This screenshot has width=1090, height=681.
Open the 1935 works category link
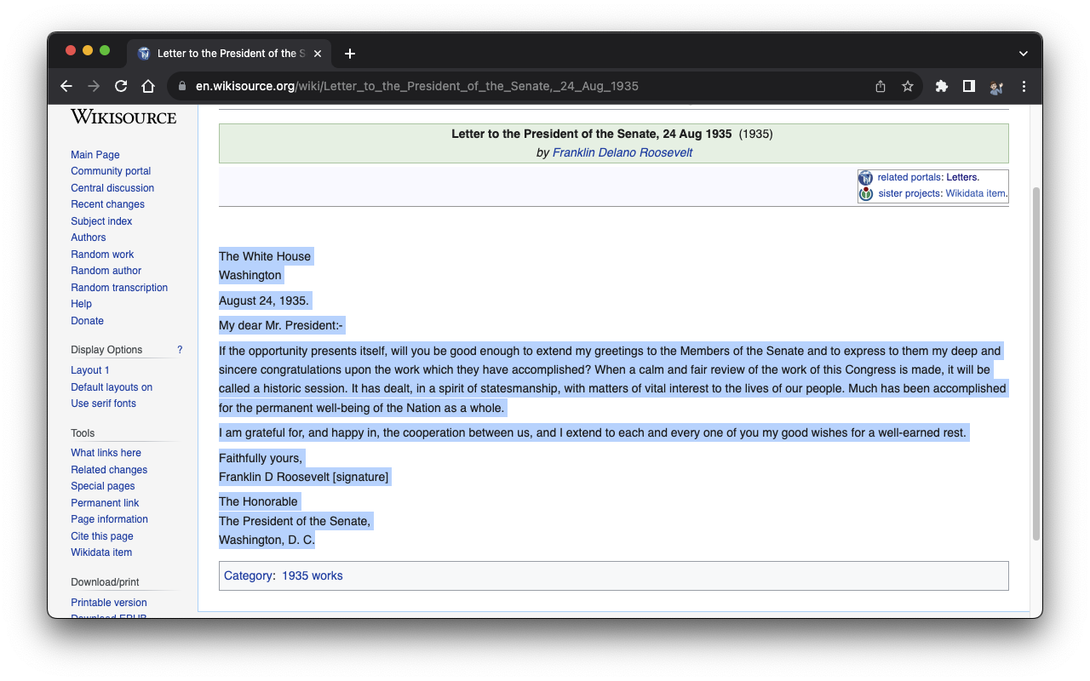tap(312, 575)
